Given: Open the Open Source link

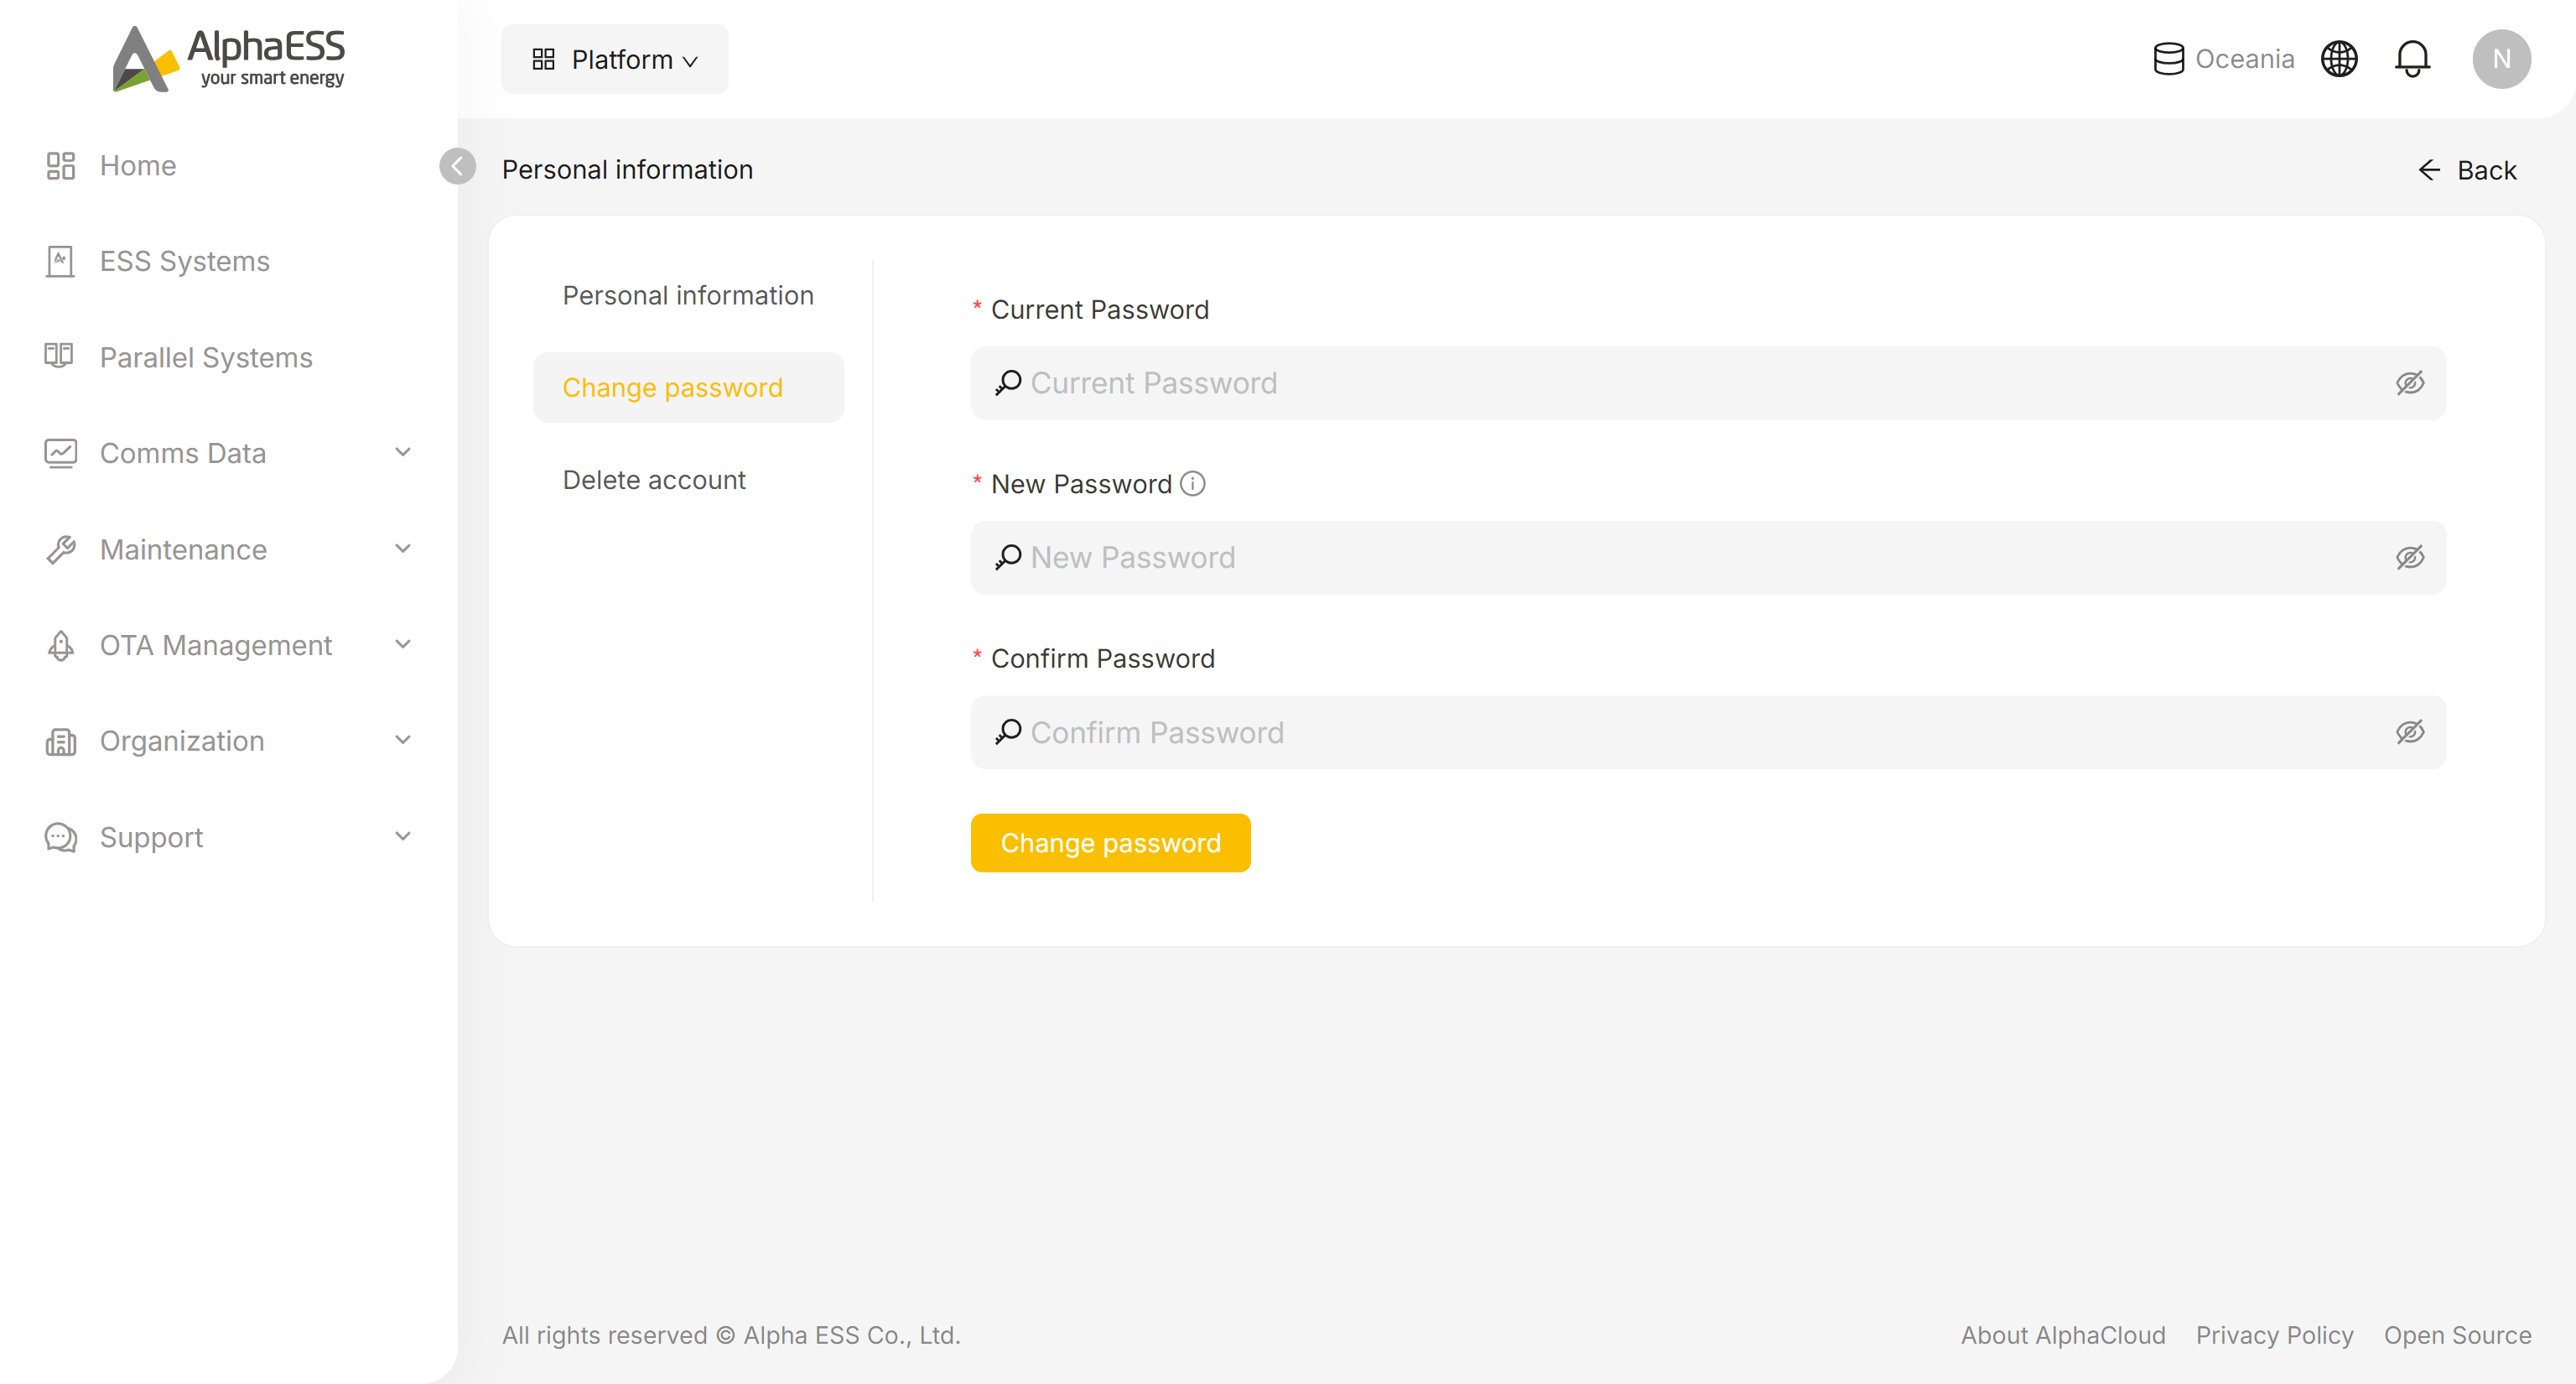Looking at the screenshot, I should [2457, 1335].
